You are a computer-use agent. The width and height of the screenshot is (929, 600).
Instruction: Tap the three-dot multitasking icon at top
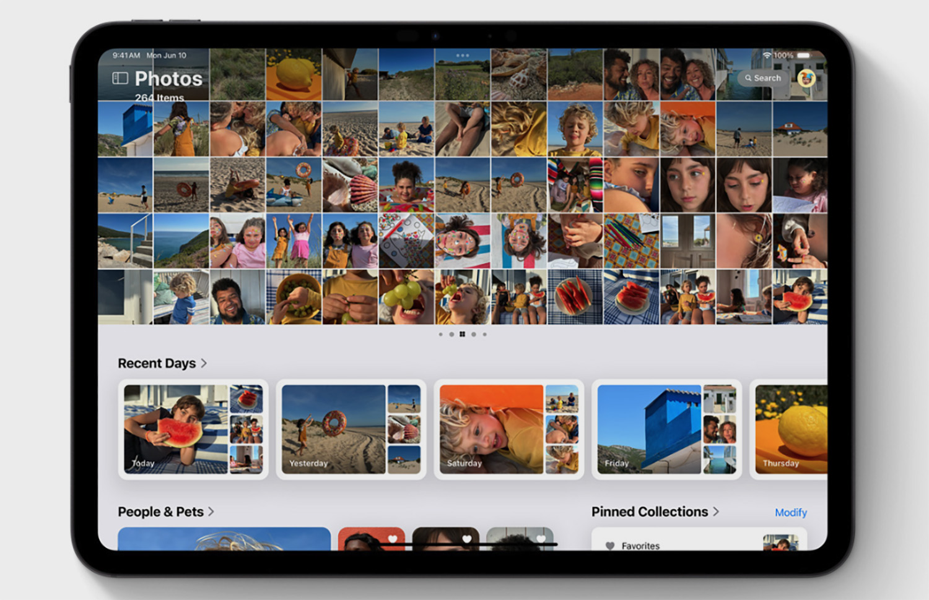(x=463, y=55)
